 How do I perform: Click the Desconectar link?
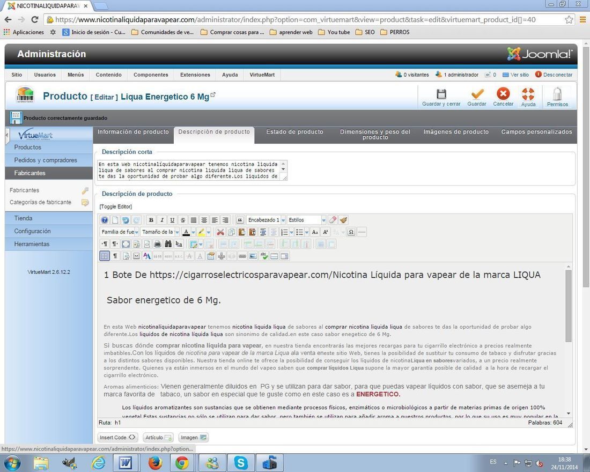point(554,75)
